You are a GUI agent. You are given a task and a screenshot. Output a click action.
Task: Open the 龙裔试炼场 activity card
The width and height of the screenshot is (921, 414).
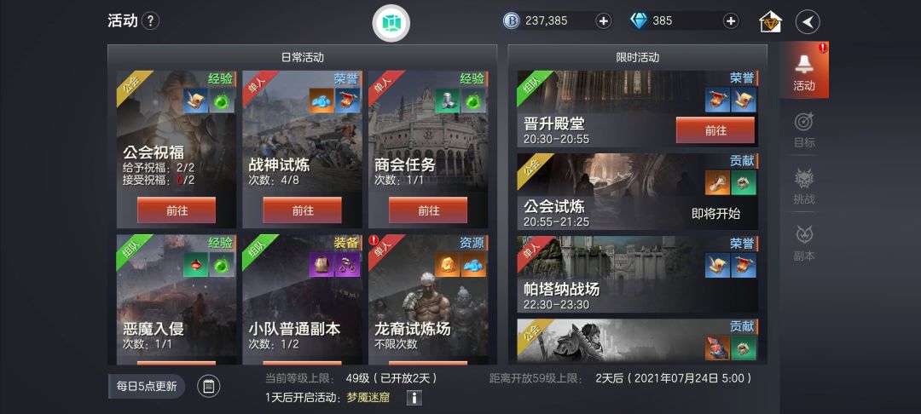click(x=428, y=300)
